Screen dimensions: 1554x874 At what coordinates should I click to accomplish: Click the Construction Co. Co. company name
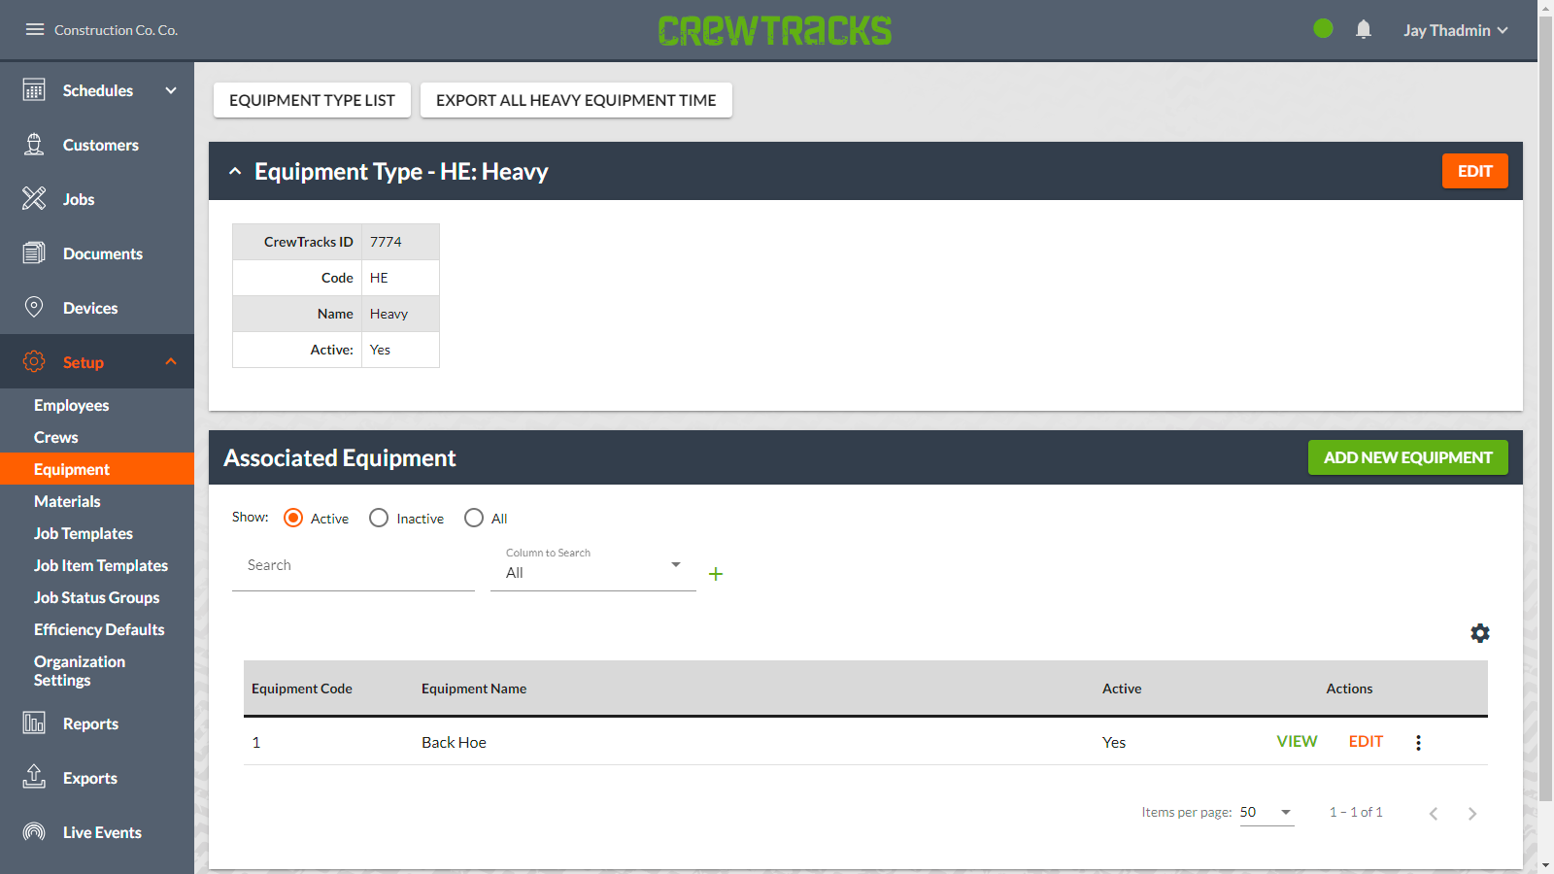116,30
